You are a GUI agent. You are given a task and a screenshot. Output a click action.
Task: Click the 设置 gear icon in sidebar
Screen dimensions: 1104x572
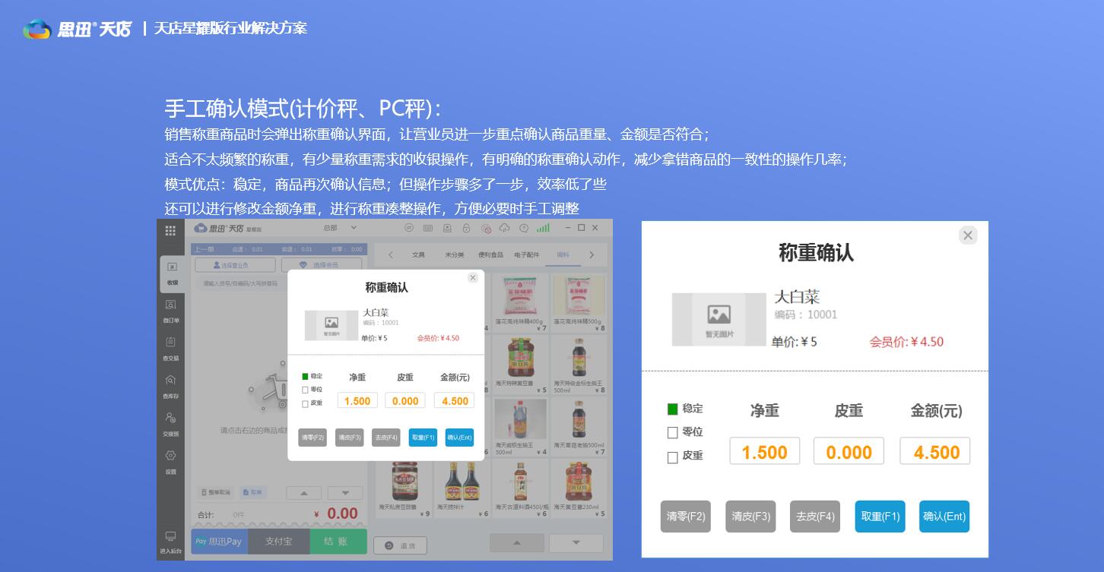pos(170,460)
